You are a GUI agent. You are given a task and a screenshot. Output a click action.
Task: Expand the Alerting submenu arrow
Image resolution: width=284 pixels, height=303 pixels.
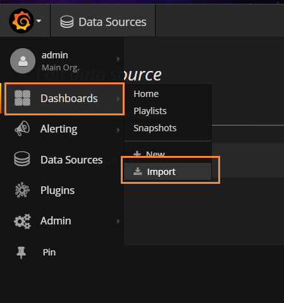pyautogui.click(x=118, y=130)
